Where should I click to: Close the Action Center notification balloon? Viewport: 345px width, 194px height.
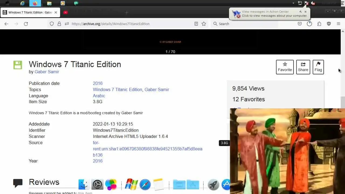tap(305, 12)
